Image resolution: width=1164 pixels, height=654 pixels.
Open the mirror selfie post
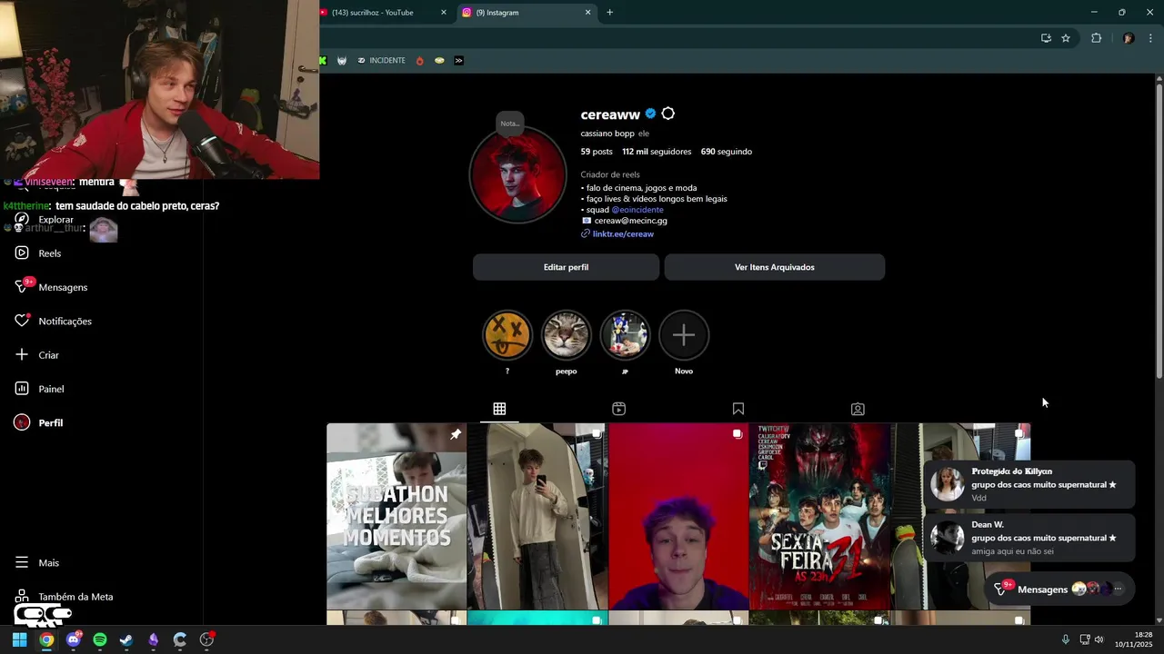(537, 516)
